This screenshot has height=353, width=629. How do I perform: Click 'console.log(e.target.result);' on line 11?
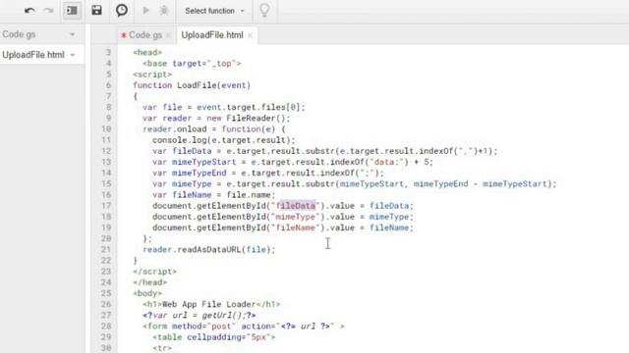223,140
